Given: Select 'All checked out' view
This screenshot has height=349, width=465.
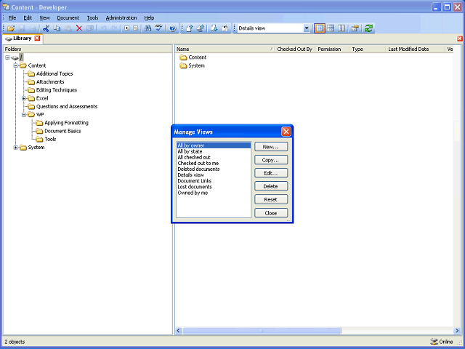Looking at the screenshot, I should 194,157.
